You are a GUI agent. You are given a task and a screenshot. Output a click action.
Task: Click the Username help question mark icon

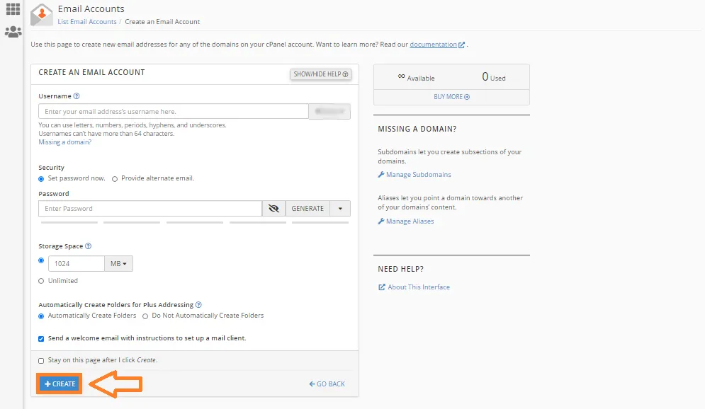point(77,96)
